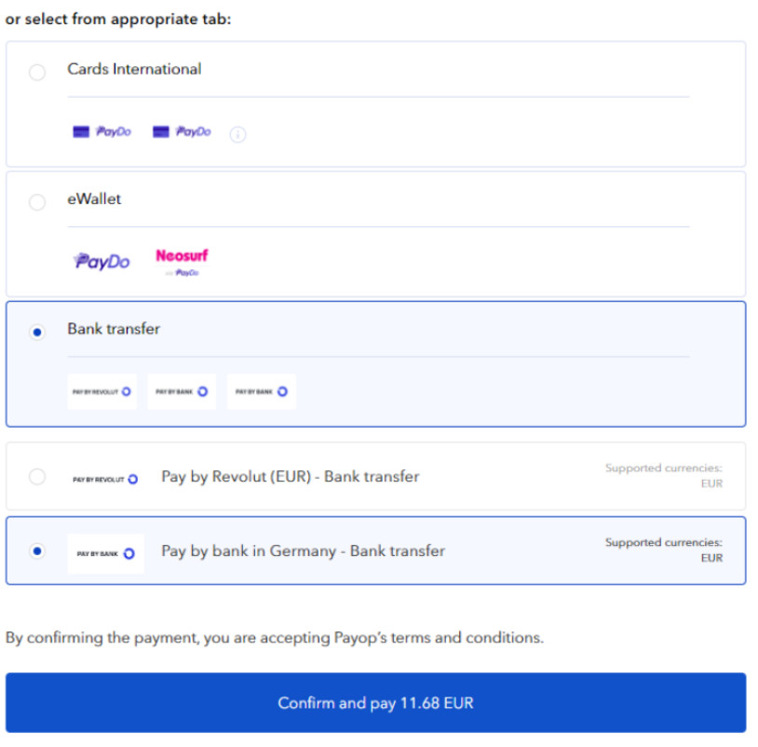758x747 pixels.
Task: Click the last Pay by Bank tile
Action: (262, 391)
